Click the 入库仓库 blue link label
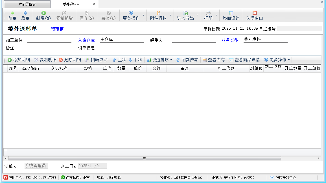 [86, 40]
